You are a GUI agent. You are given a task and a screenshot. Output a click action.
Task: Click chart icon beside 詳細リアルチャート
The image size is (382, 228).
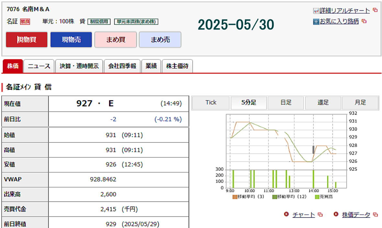pyautogui.click(x=316, y=11)
